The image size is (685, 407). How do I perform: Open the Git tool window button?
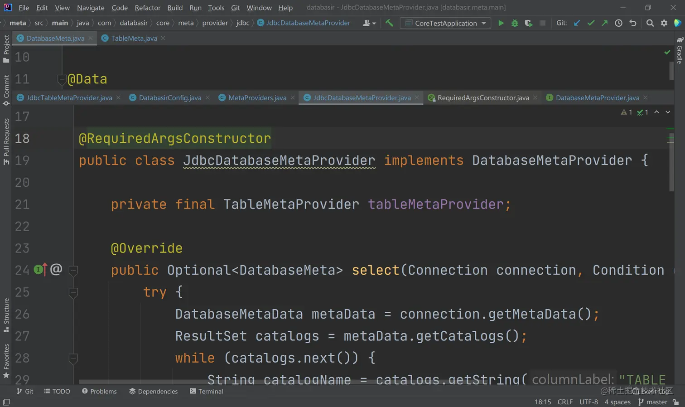[x=25, y=391]
